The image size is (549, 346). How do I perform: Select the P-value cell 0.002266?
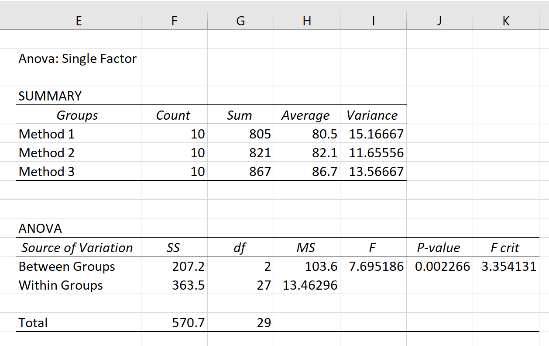pyautogui.click(x=439, y=266)
